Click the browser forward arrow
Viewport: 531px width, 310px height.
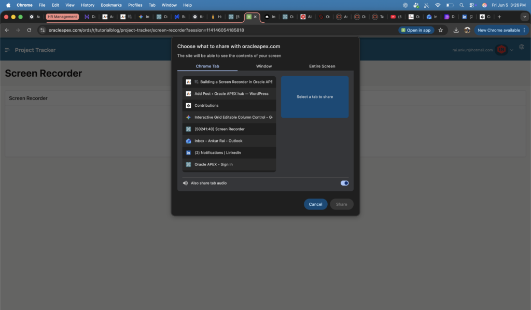[x=18, y=30]
